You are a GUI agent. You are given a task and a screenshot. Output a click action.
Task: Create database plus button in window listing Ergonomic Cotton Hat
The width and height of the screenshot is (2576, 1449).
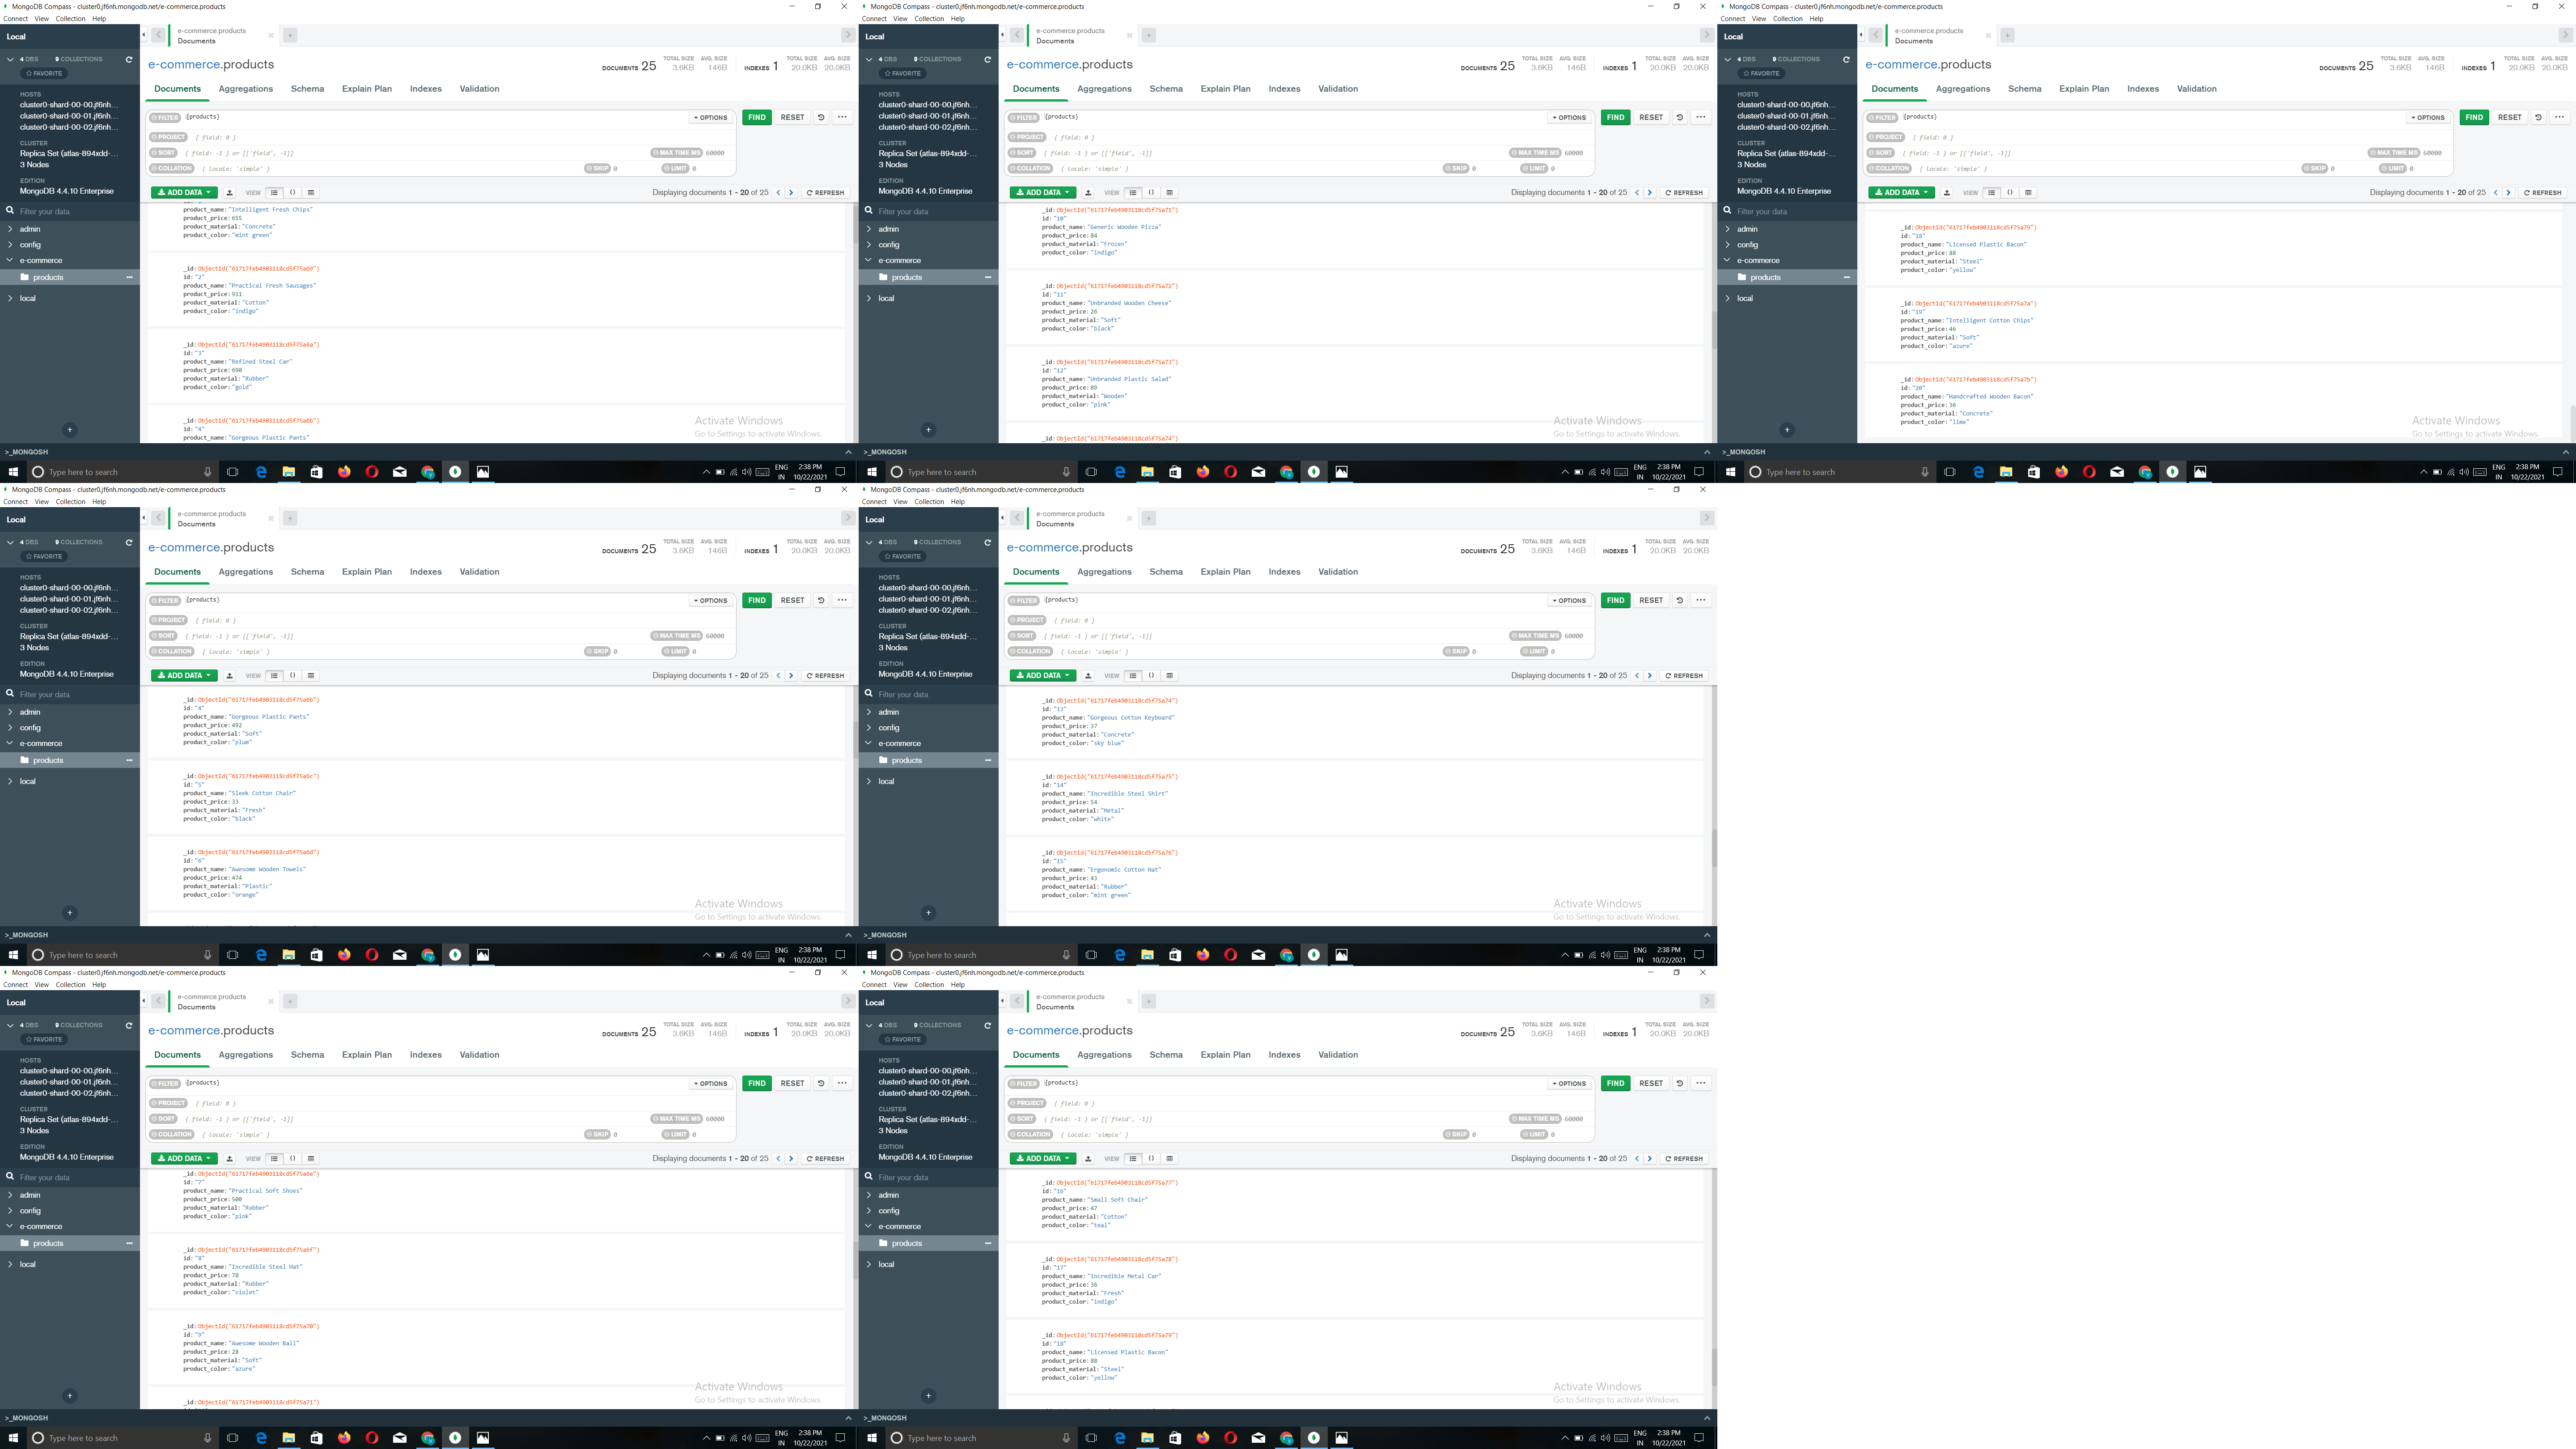[x=928, y=913]
